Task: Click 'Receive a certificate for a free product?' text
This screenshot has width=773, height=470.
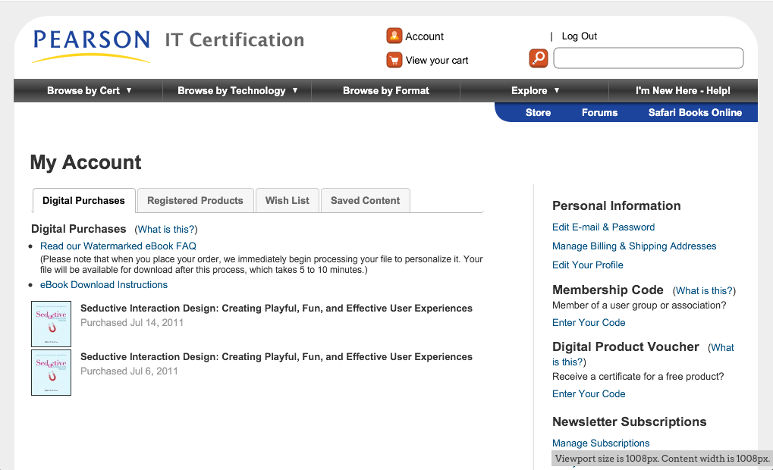Action: click(x=638, y=377)
